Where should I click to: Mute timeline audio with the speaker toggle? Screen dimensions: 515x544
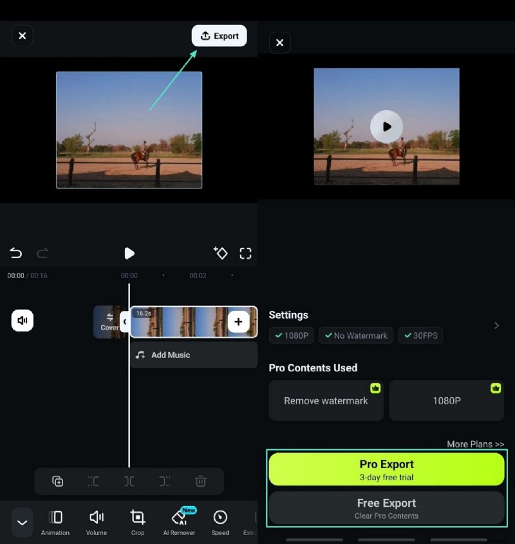pos(23,320)
